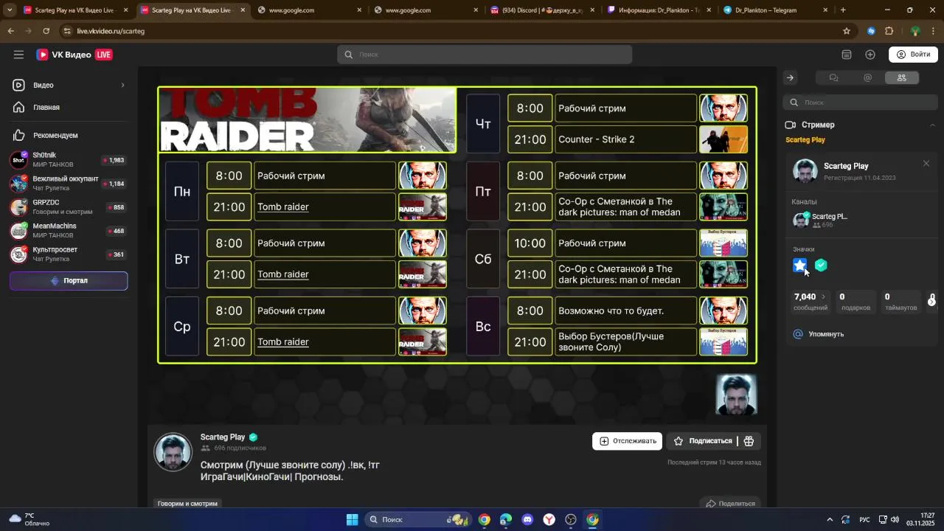
Task: Click the Войти login button
Action: pyautogui.click(x=913, y=55)
